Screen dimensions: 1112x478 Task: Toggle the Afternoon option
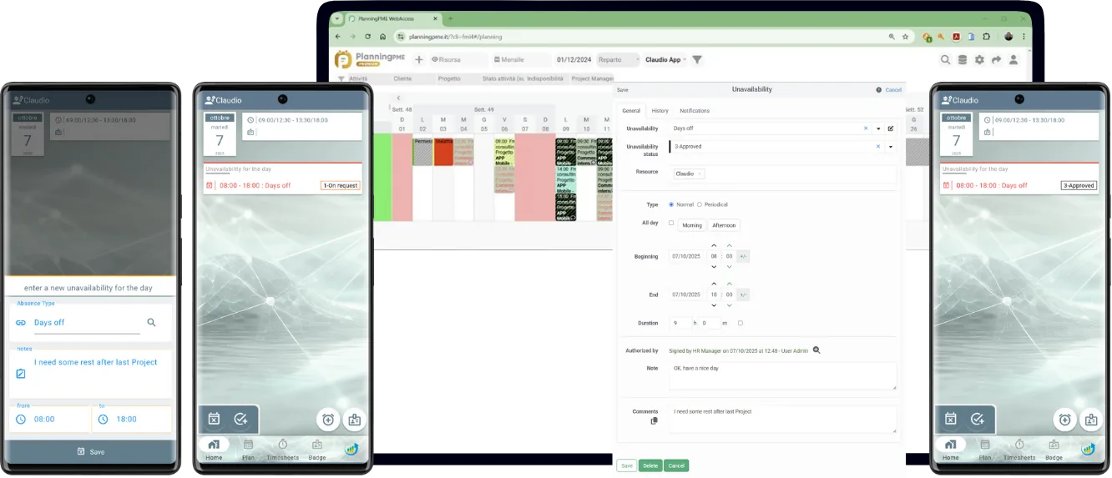(724, 225)
